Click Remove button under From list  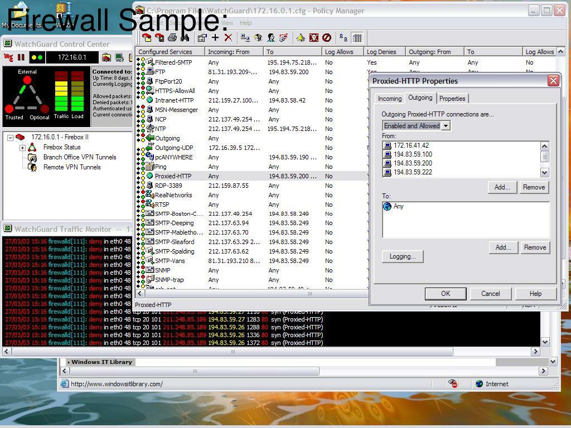click(x=534, y=187)
